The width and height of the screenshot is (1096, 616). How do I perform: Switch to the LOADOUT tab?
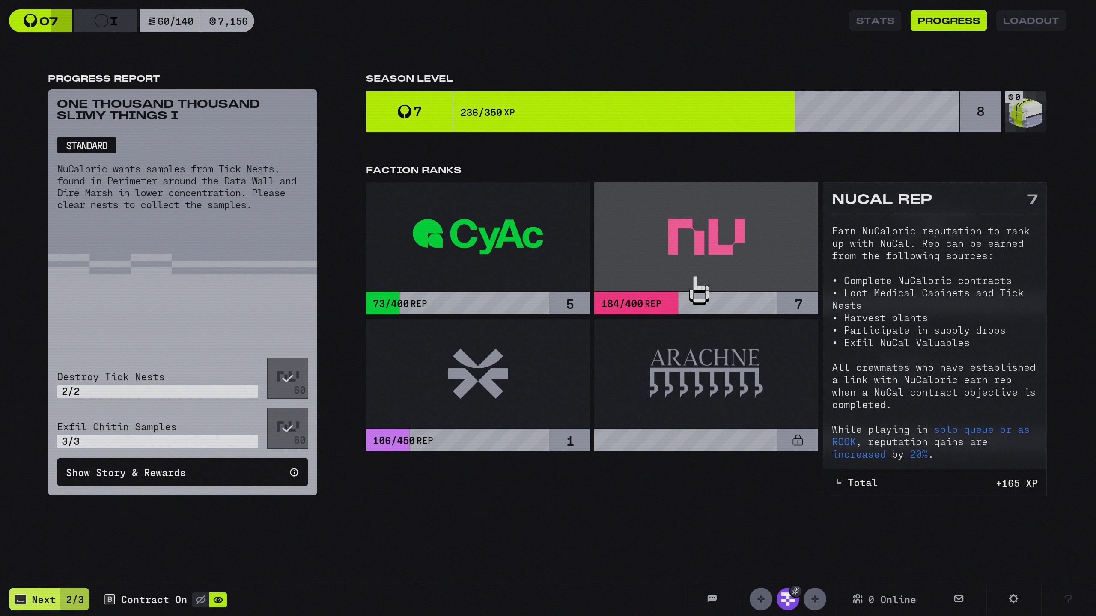[x=1030, y=21]
